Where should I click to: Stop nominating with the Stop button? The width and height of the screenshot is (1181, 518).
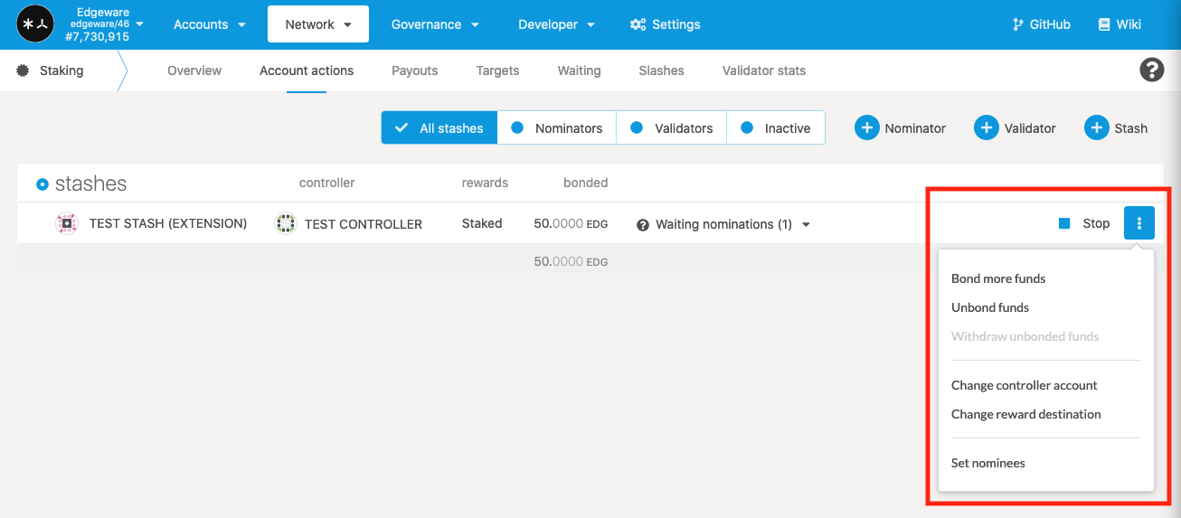(x=1085, y=223)
